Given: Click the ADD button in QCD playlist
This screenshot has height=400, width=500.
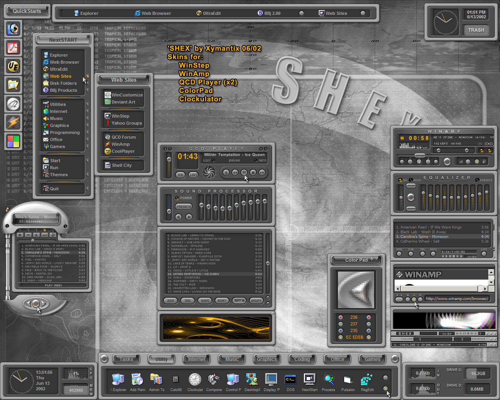Looking at the screenshot, I should (171, 301).
